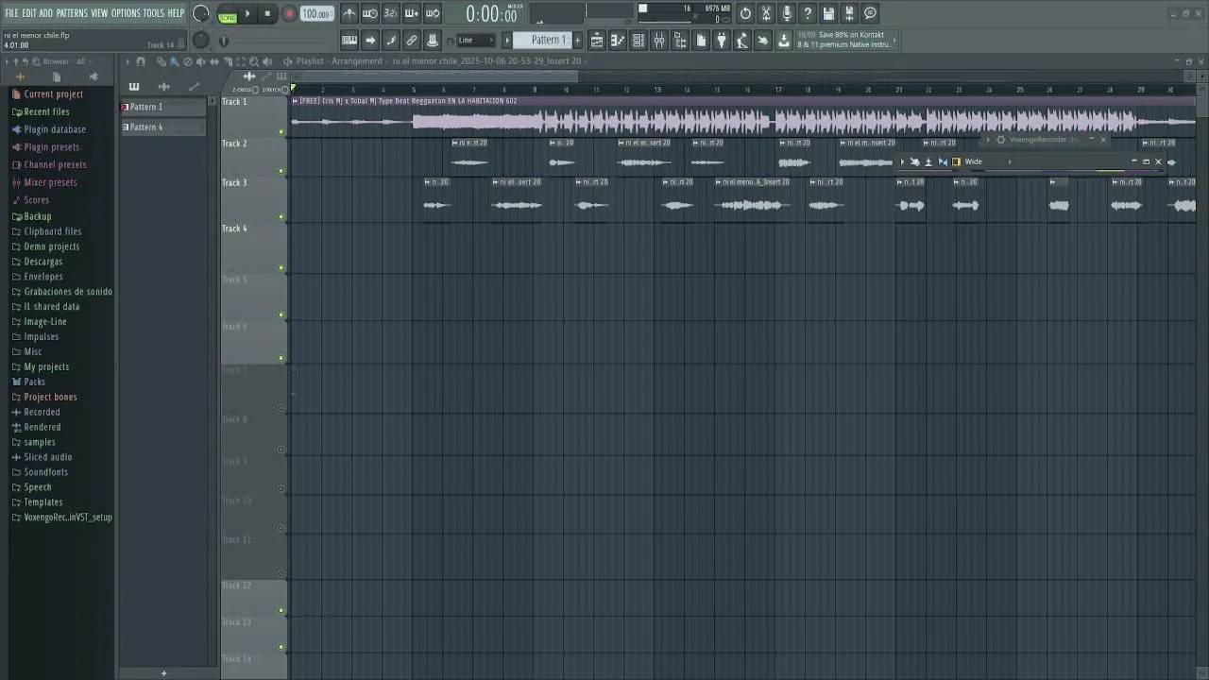Expand the Templates folder

tap(43, 502)
